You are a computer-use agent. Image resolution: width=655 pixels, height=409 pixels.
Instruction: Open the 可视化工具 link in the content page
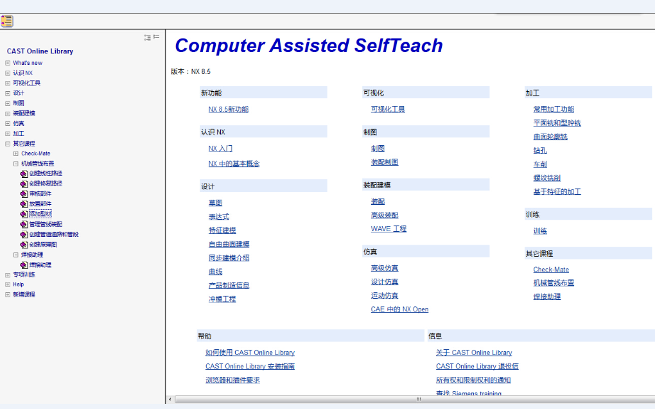tap(388, 109)
